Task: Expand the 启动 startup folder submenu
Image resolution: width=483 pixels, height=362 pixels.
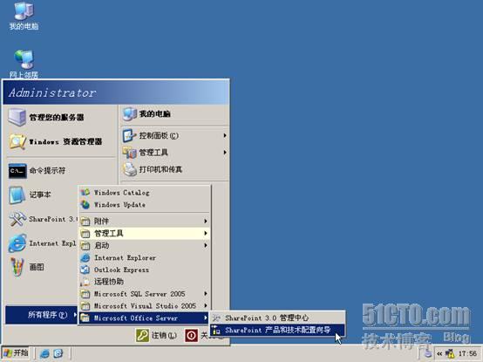Action: click(x=145, y=245)
